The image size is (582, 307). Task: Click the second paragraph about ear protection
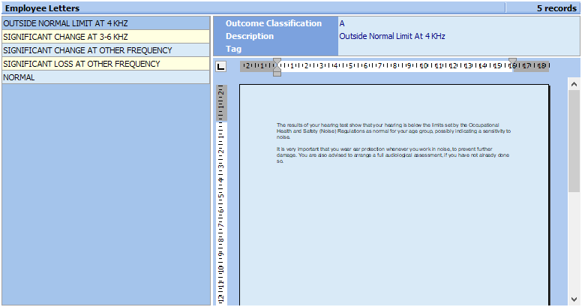[x=393, y=155]
